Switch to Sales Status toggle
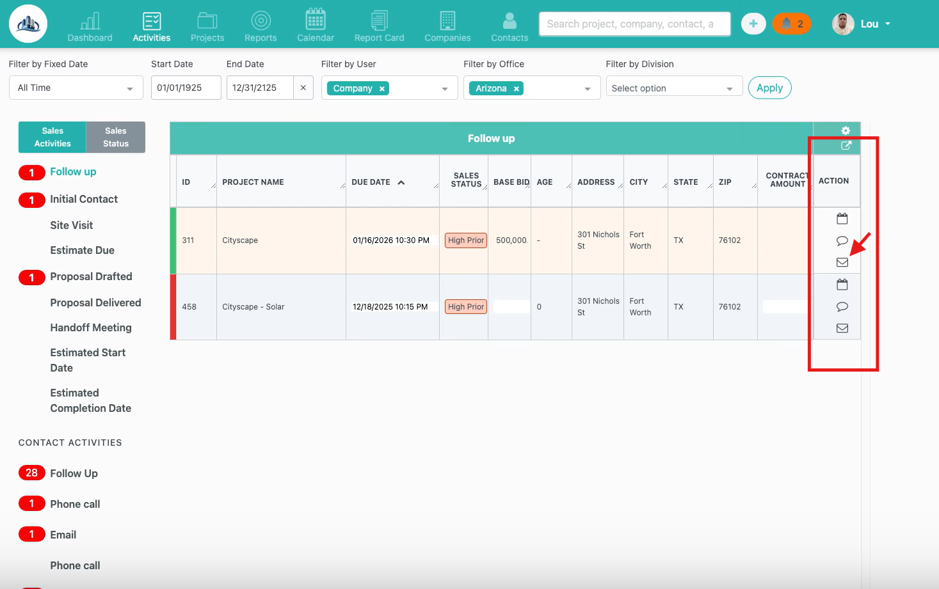 (x=116, y=137)
